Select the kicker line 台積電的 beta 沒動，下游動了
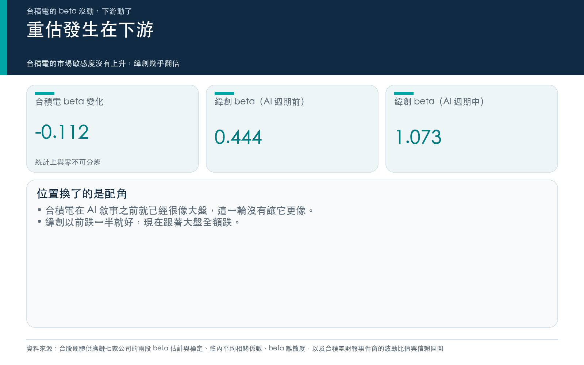The width and height of the screenshot is (584, 365). pyautogui.click(x=79, y=11)
